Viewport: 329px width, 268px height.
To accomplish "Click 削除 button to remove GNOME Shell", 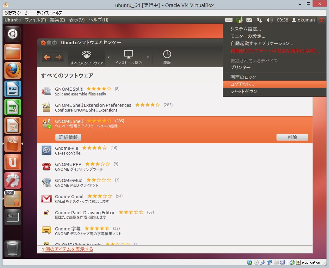I will point(292,137).
